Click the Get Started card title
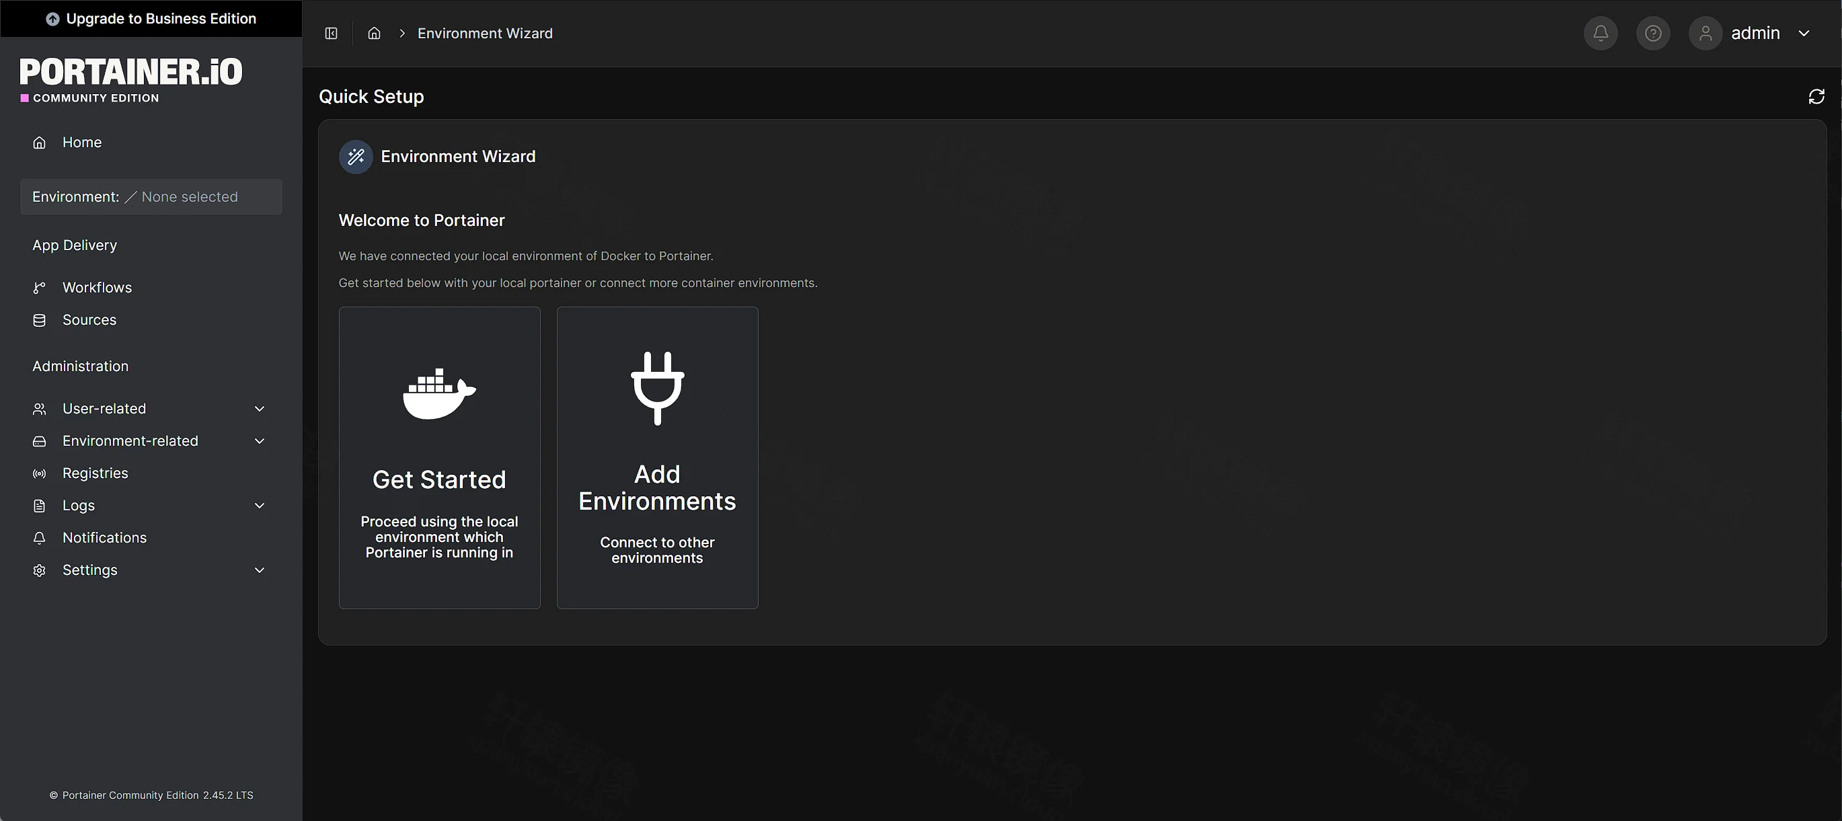Screen dimensions: 1842x821 439,479
